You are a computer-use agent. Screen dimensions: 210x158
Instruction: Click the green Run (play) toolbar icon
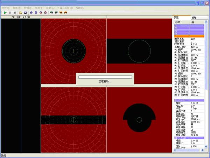click(5, 13)
